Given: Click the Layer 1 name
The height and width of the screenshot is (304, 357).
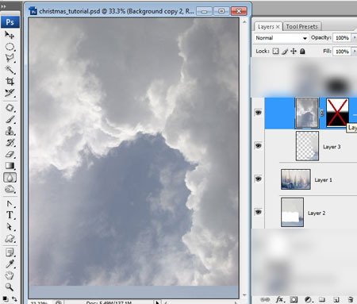Looking at the screenshot, I should 323,180.
